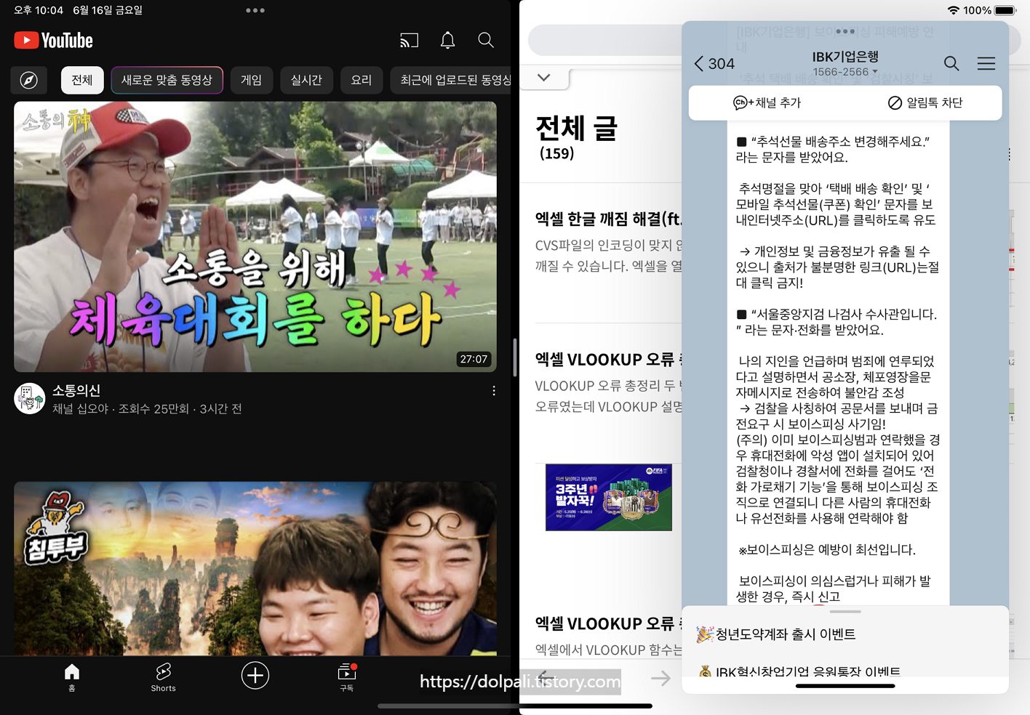This screenshot has height=715, width=1030.
Task: Tap the split-view divider handle
Action: (515, 357)
